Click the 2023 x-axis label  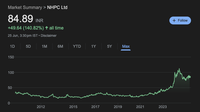[163, 107]
